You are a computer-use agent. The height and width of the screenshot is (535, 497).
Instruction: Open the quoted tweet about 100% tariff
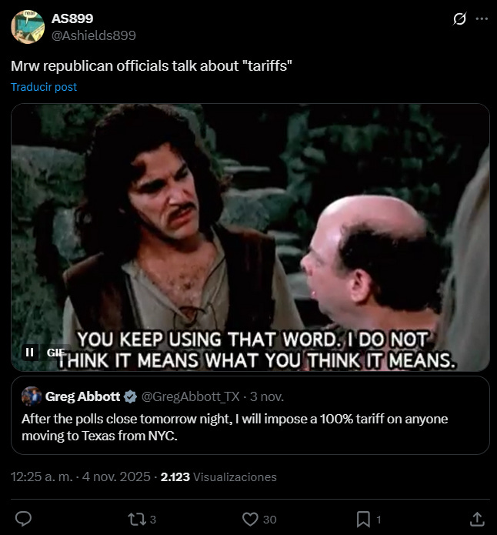(250, 415)
